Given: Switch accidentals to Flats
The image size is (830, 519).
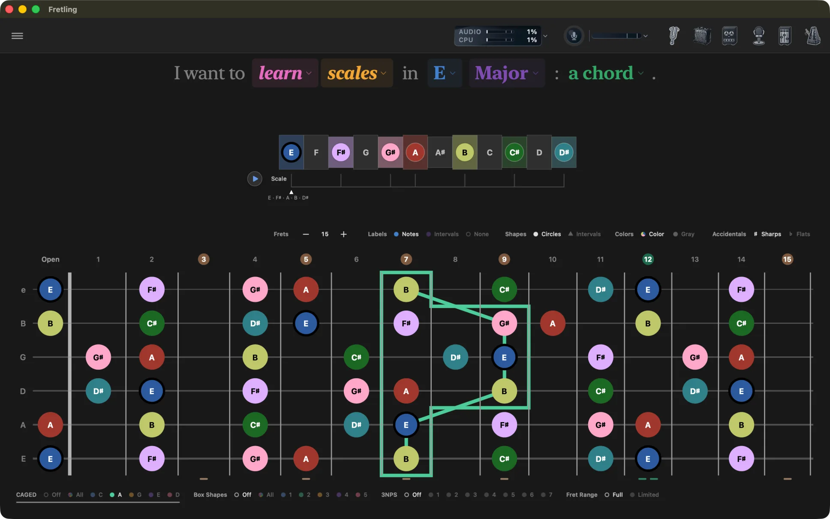Looking at the screenshot, I should coord(800,234).
